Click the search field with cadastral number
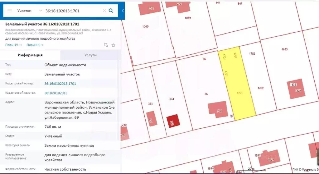 point(73,11)
